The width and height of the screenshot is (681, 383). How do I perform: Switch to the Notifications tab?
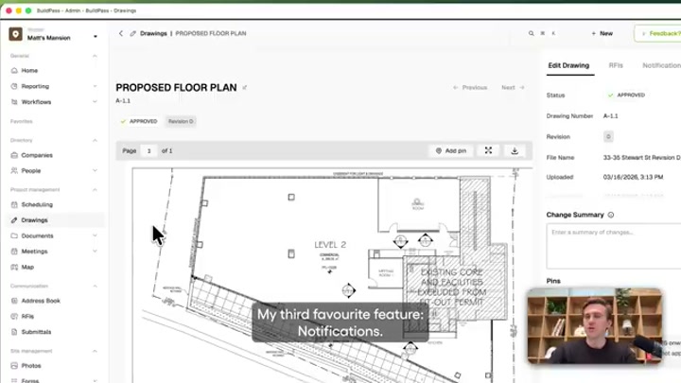pyautogui.click(x=661, y=65)
